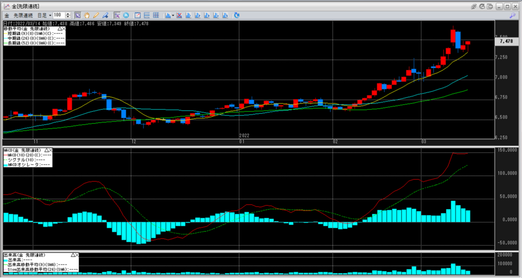Open the wrench settings icon
The image size is (522, 278).
coord(511,15)
